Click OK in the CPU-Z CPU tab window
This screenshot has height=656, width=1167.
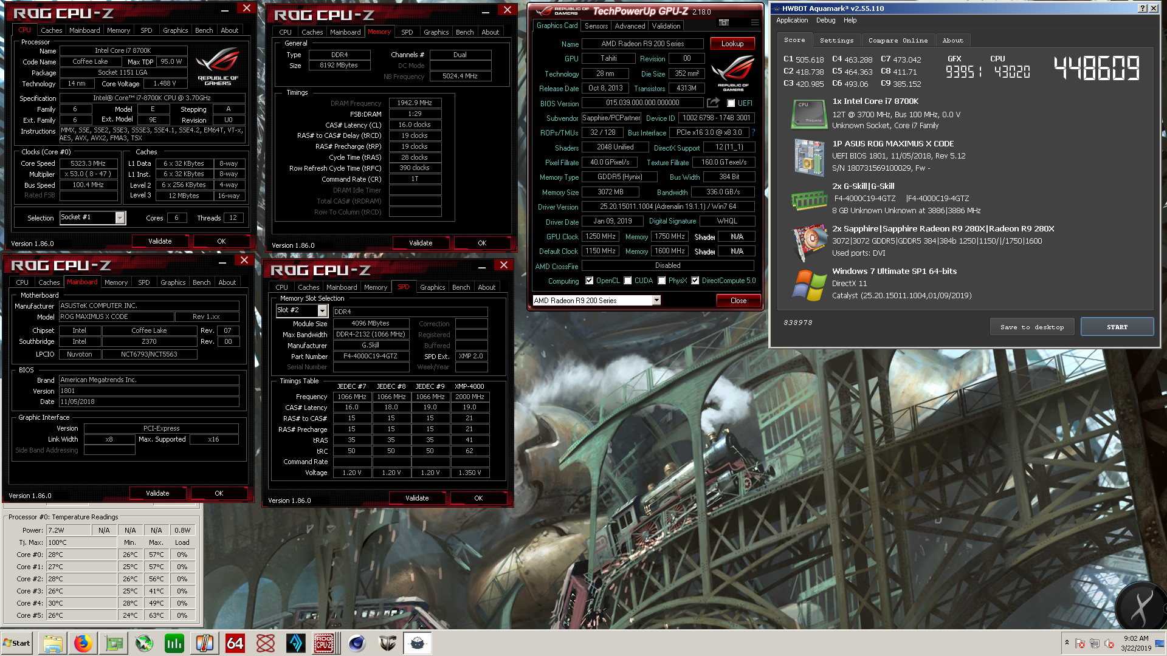[221, 241]
